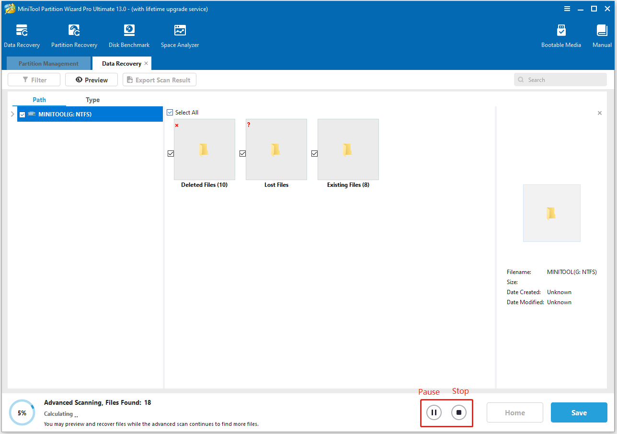Viewport: 617px width, 434px height.
Task: Create Bootable Media from the toolbar
Action: 561,31
